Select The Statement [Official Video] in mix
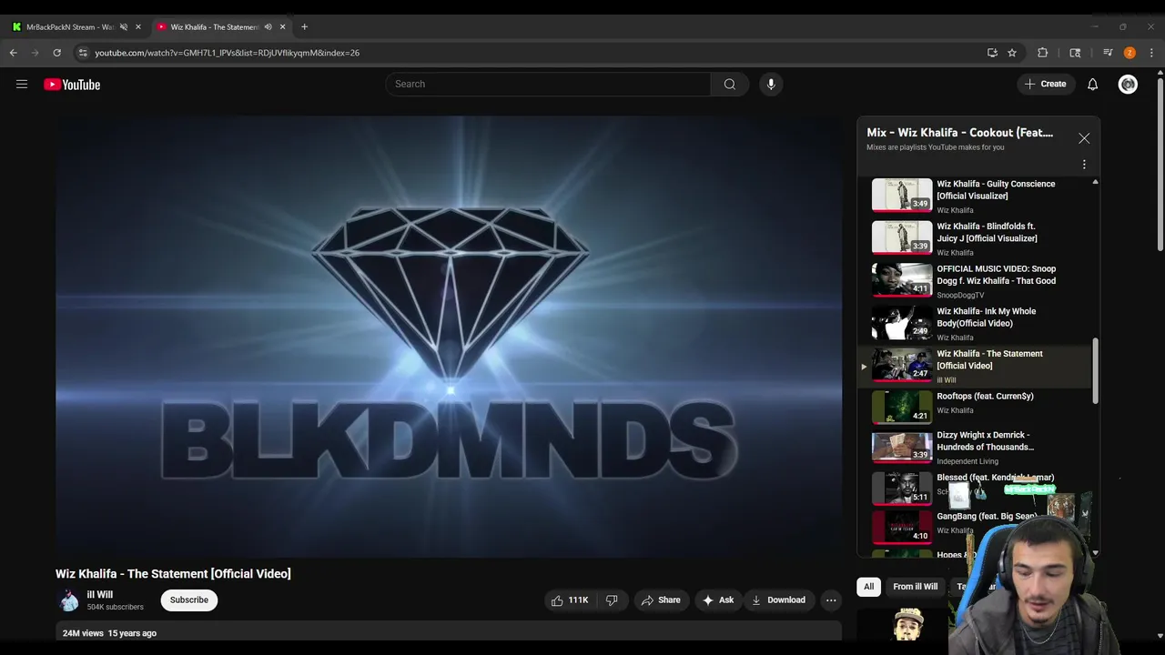Image resolution: width=1165 pixels, height=655 pixels. [x=974, y=366]
